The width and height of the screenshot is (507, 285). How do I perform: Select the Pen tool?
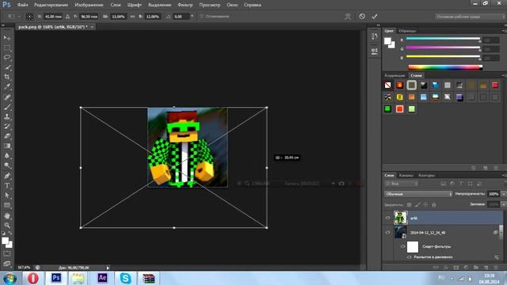click(7, 176)
